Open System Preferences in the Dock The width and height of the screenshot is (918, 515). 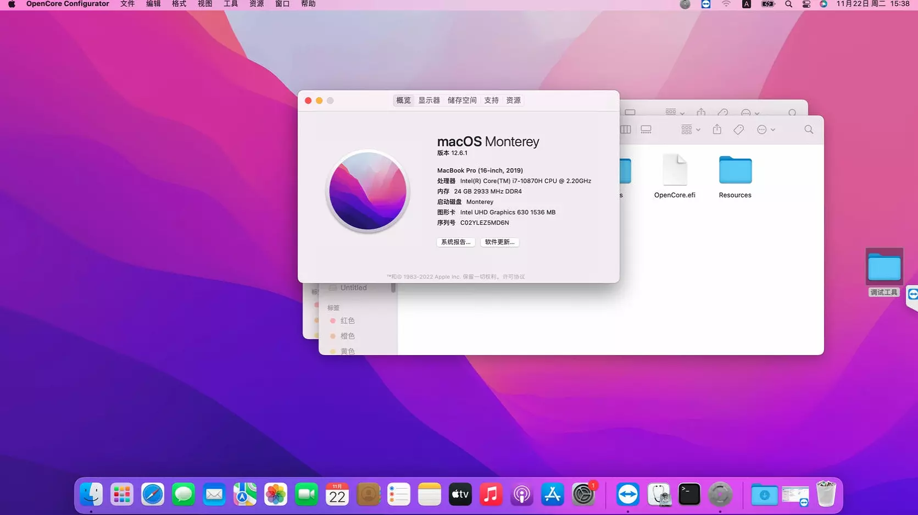coord(583,495)
